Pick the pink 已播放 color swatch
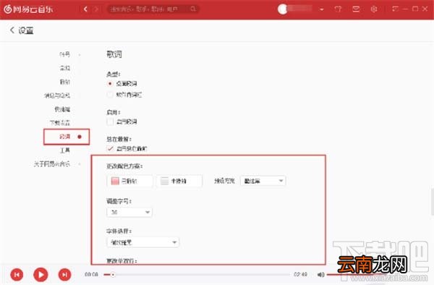The height and width of the screenshot is (285, 434). coord(115,181)
